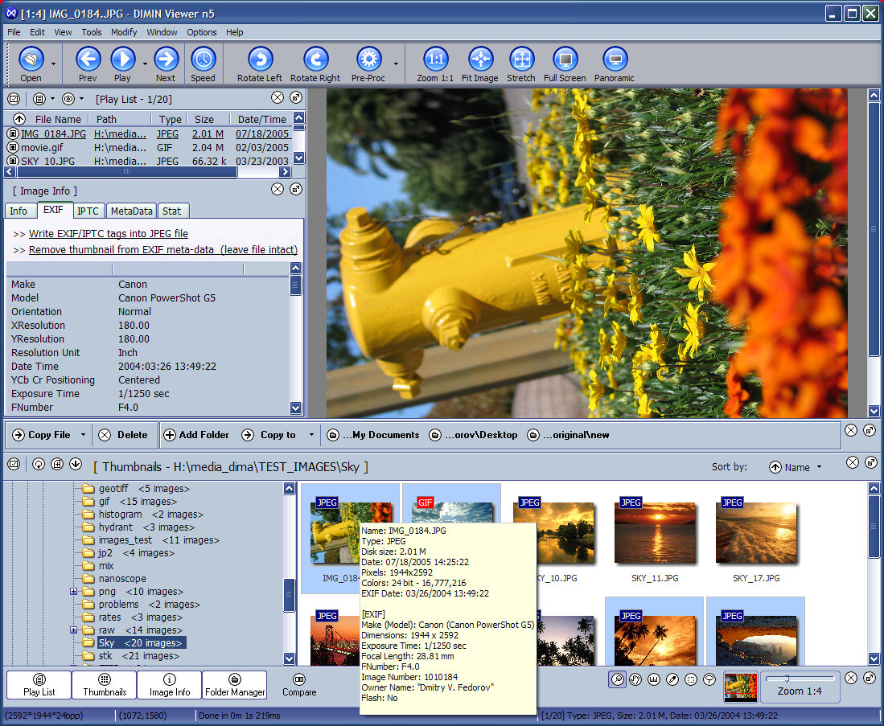Enable Panoramic view
884x726 pixels.
click(x=615, y=59)
